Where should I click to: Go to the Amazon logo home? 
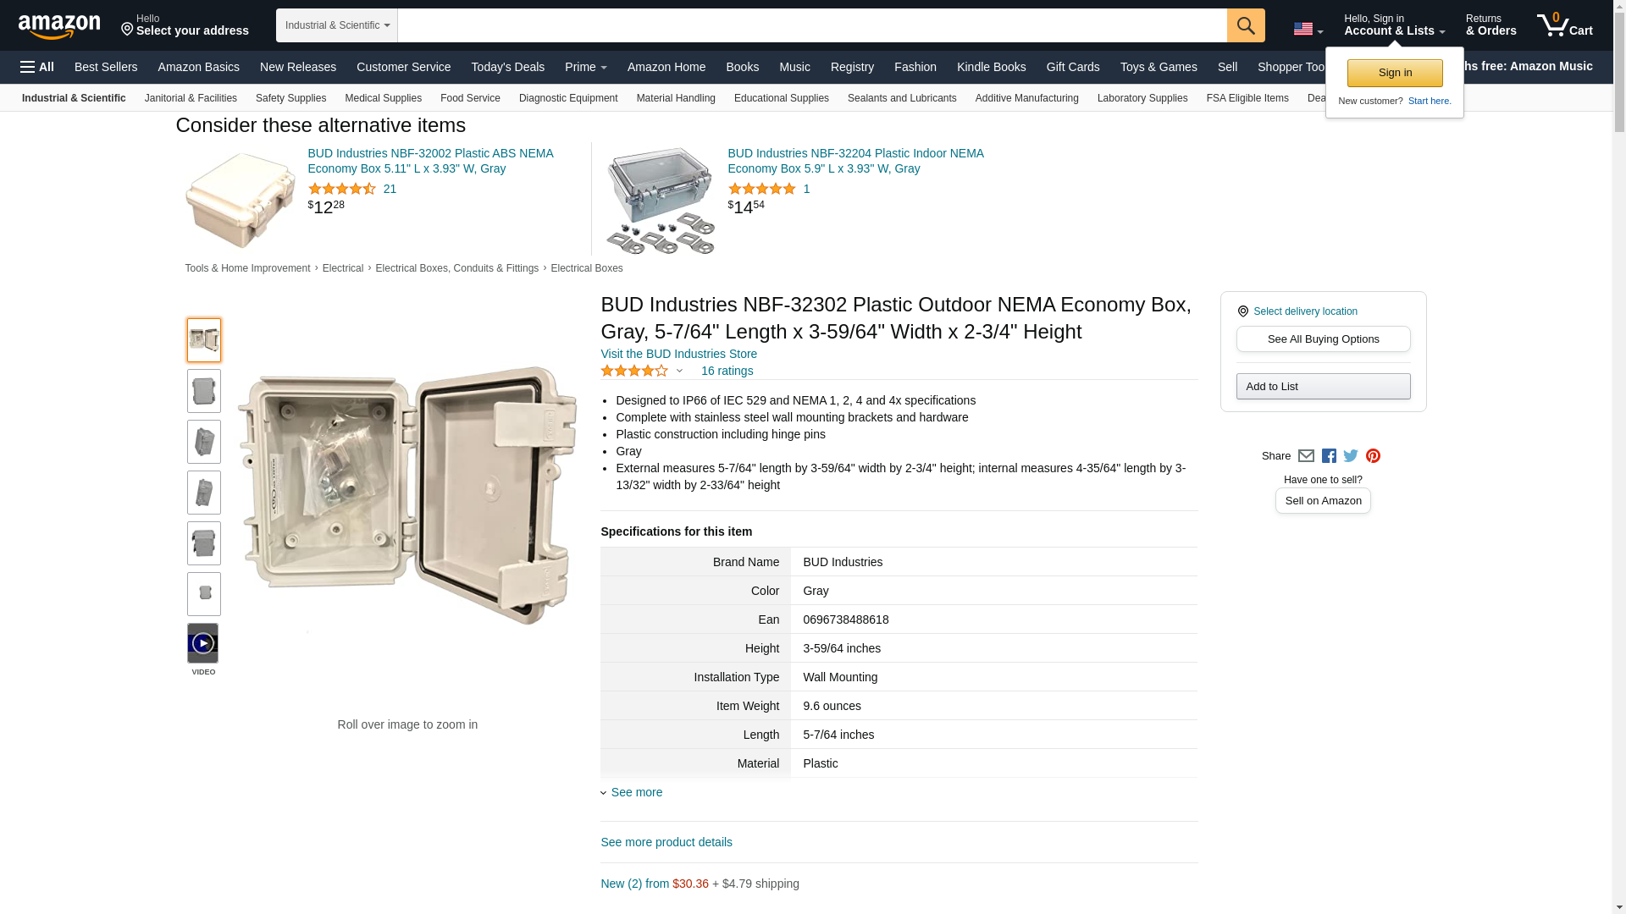(x=59, y=26)
